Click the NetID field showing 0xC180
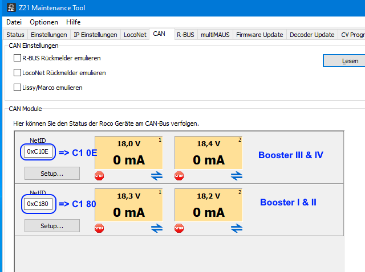The image size is (365, 272). [x=39, y=204]
